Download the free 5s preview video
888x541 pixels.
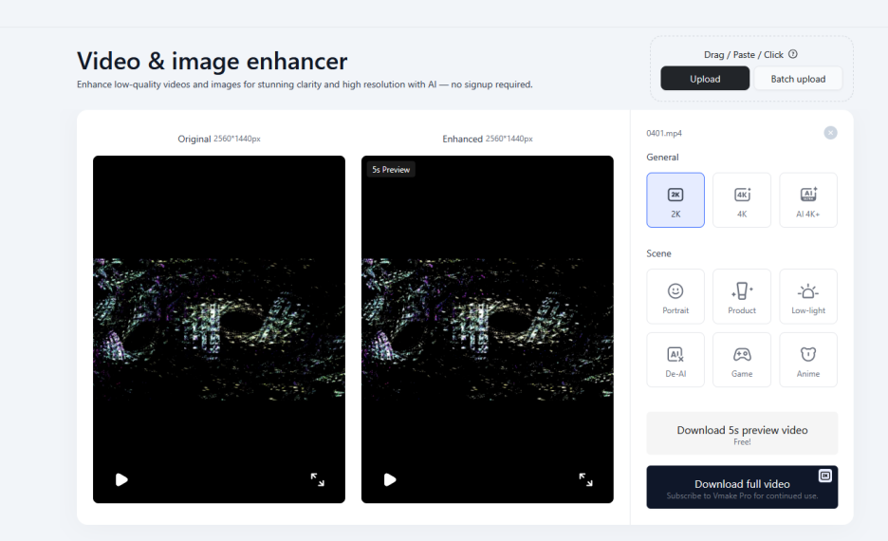[742, 434]
